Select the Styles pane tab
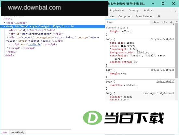179x135 pixels. tap(111, 17)
